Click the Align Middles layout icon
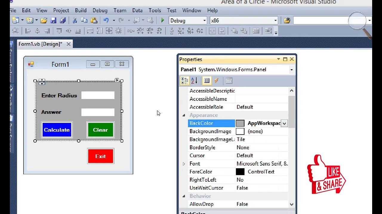The height and width of the screenshot is (214, 382). [68, 31]
